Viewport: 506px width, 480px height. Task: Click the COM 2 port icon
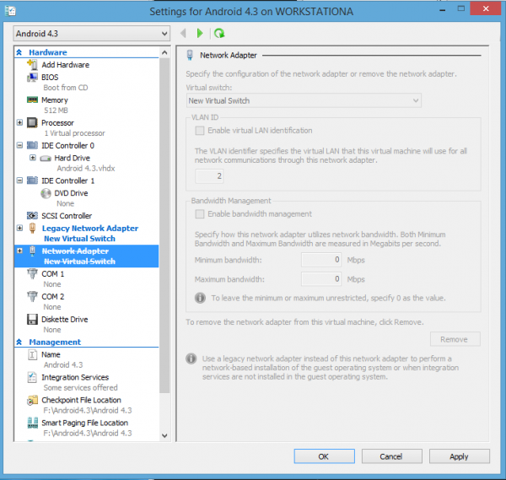[x=32, y=296]
